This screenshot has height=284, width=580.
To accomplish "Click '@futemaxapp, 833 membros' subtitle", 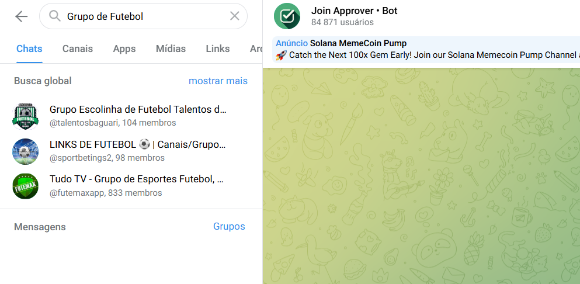I will pos(106,193).
